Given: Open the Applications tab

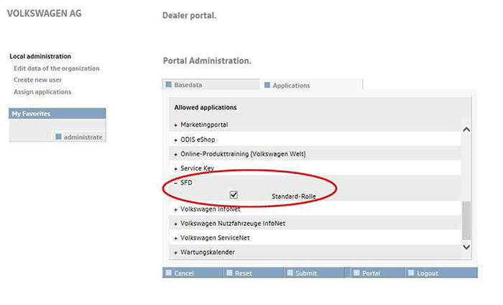Looking at the screenshot, I should (x=291, y=86).
